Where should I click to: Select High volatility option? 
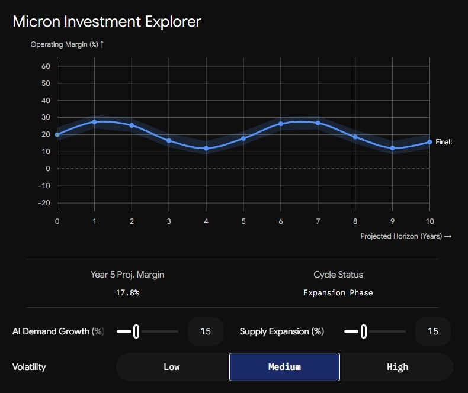click(x=398, y=367)
